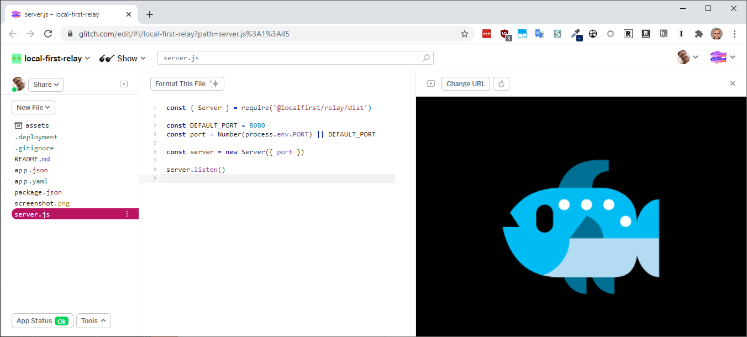Expand the local-first-relay project dropdown
This screenshot has height=337, width=747.
pos(88,58)
